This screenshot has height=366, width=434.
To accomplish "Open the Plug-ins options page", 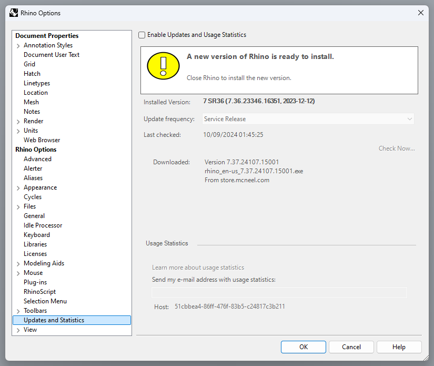I will click(x=35, y=282).
